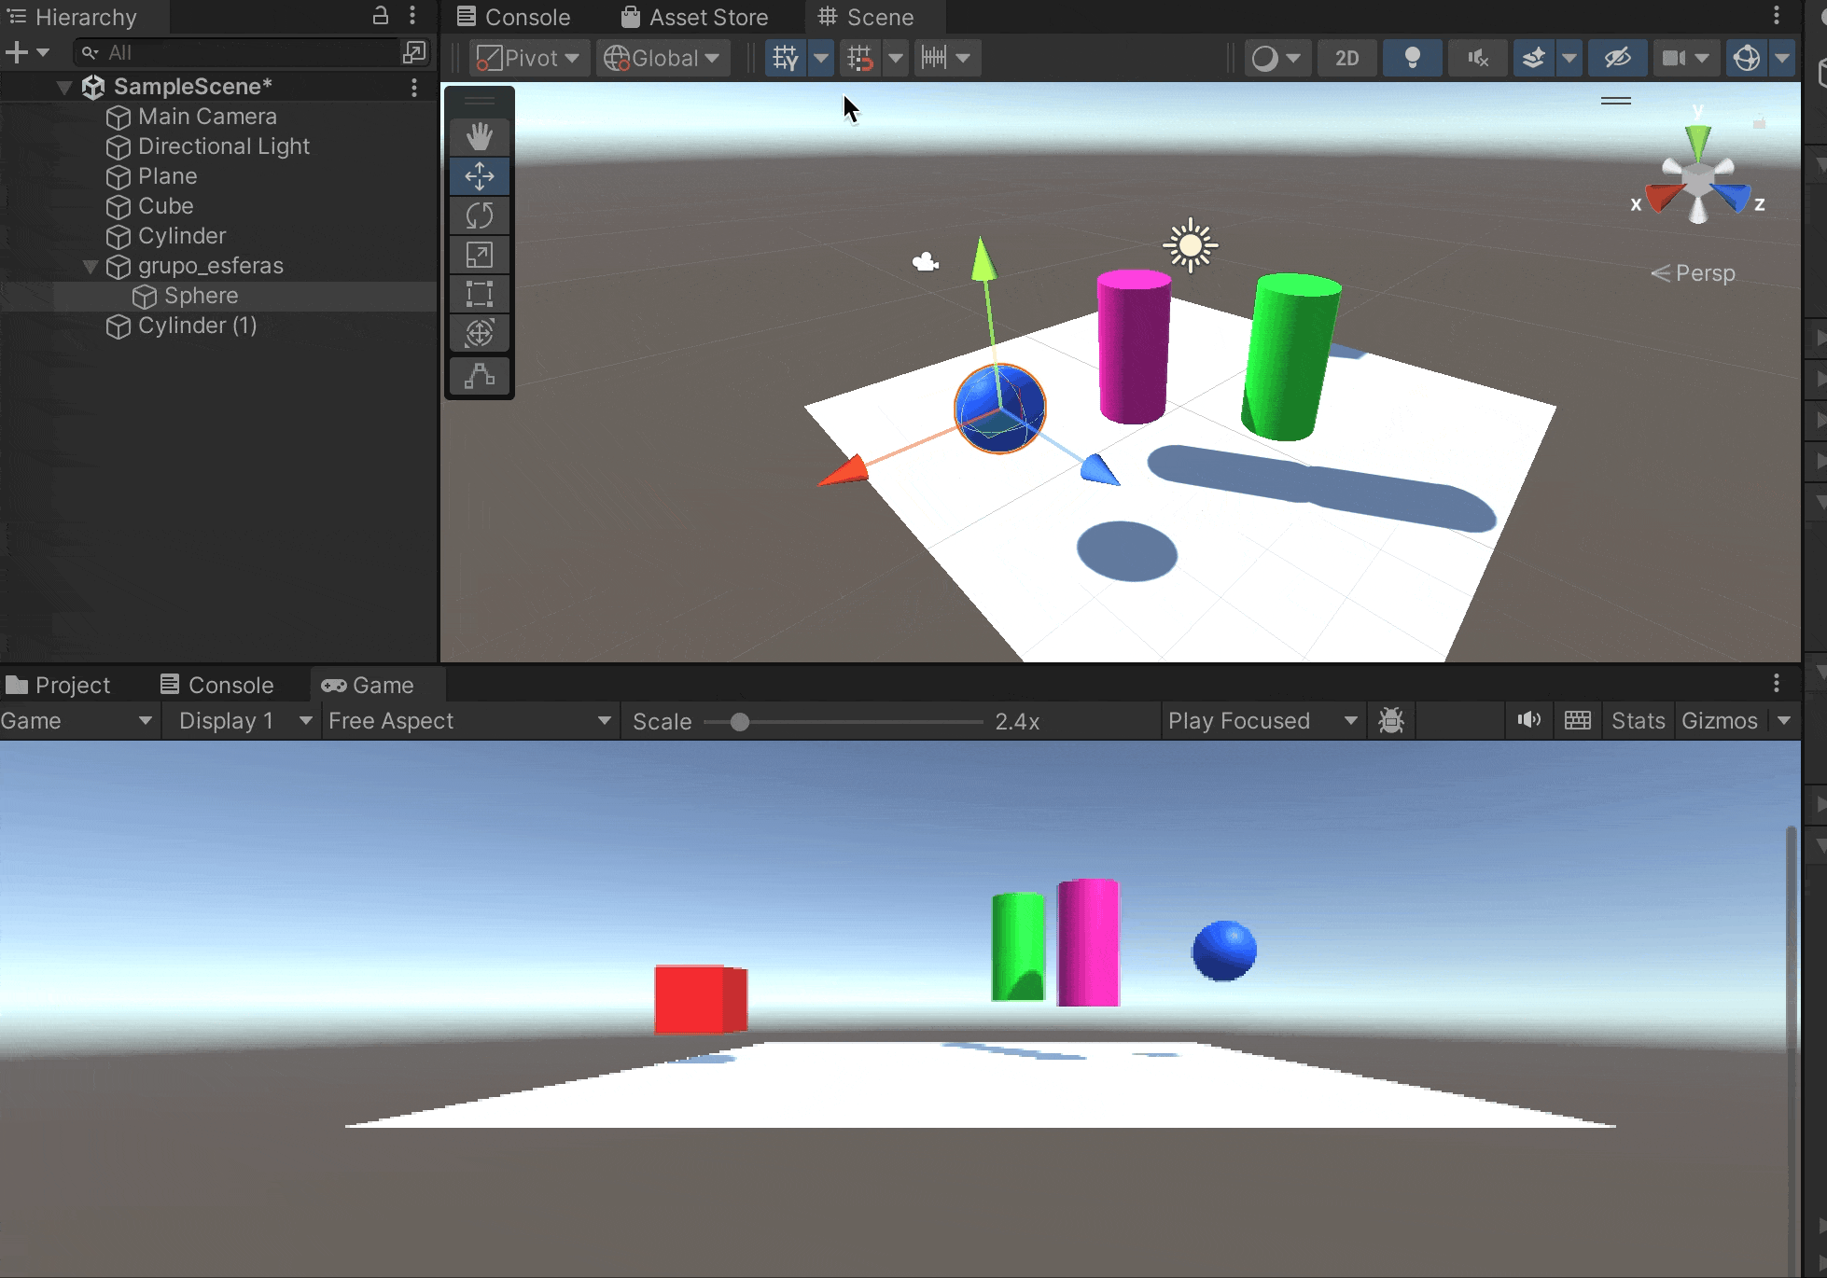The height and width of the screenshot is (1278, 1827).
Task: Select the Scale tool
Action: 480,255
